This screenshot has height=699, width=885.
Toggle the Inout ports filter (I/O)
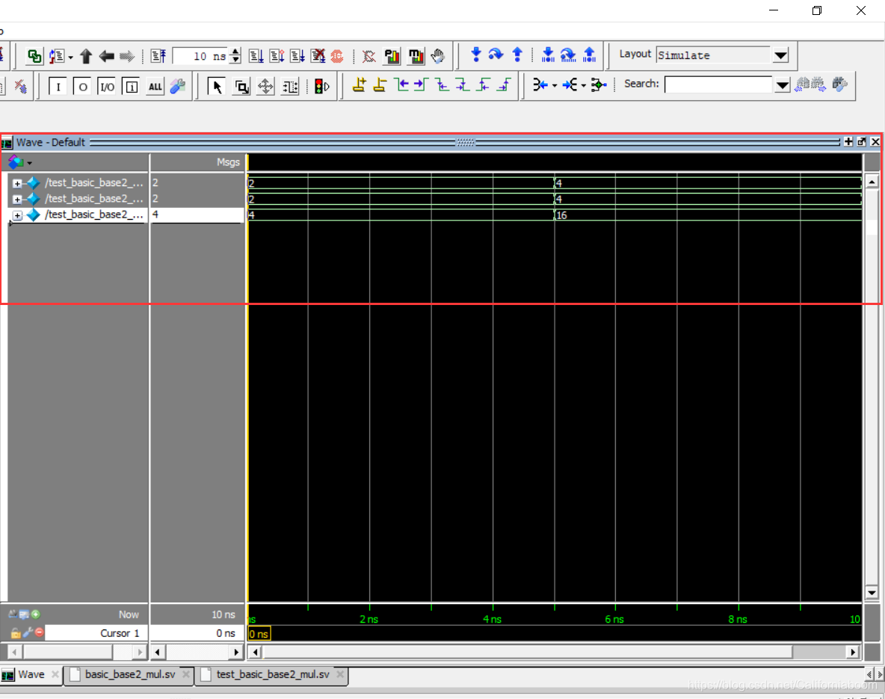(x=107, y=87)
